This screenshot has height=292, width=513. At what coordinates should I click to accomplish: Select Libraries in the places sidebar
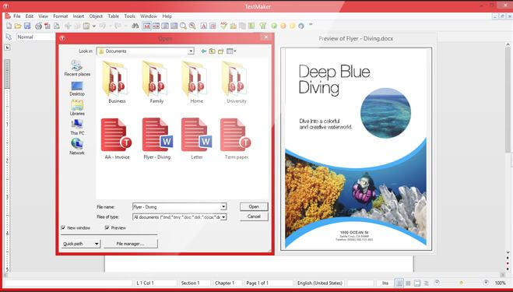click(x=77, y=108)
